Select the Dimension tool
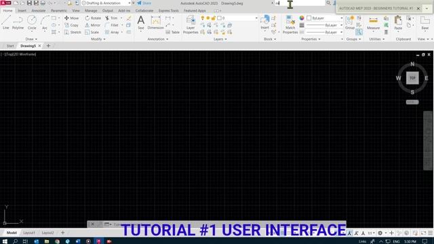This screenshot has height=244, width=434. tap(155, 22)
